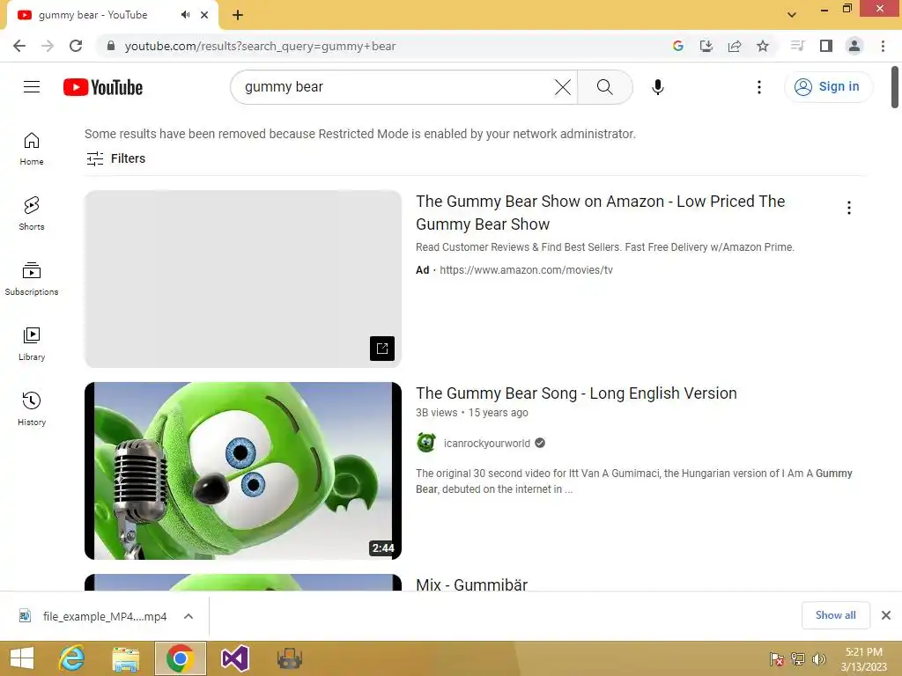902x676 pixels.
Task: Go to Home in the sidebar
Action: pos(32,149)
